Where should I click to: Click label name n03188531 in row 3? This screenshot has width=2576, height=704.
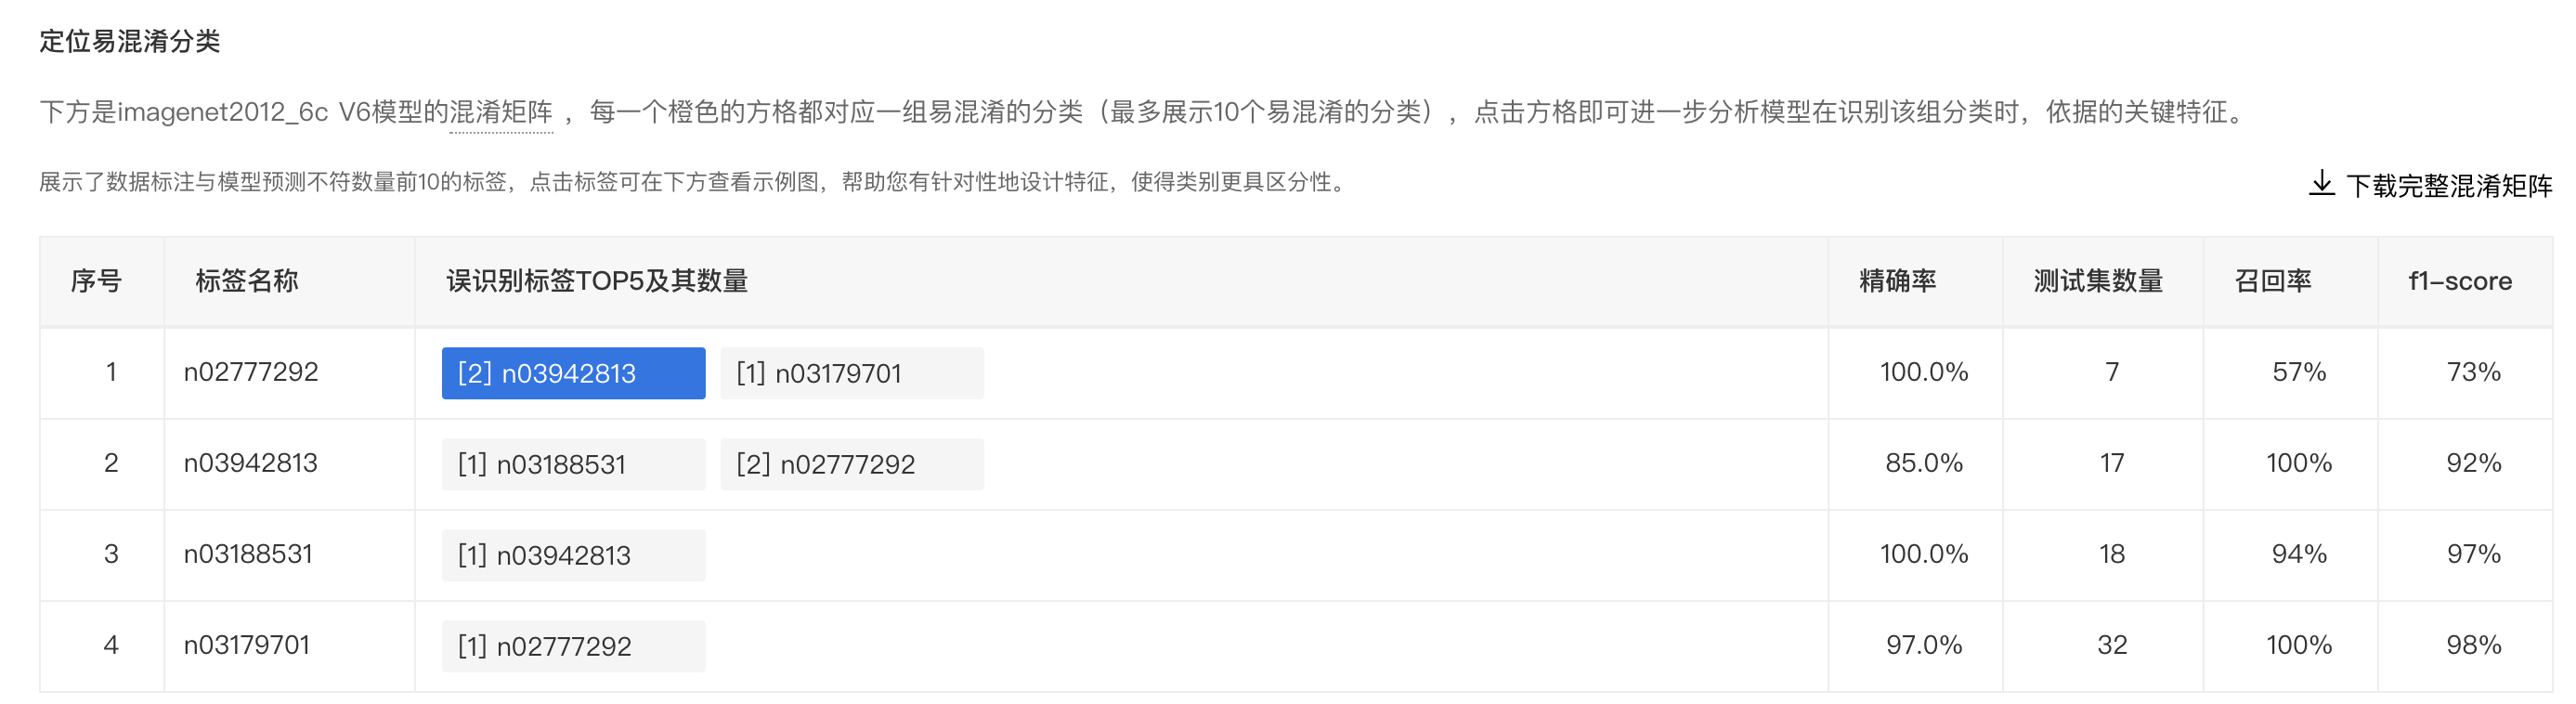(x=248, y=554)
